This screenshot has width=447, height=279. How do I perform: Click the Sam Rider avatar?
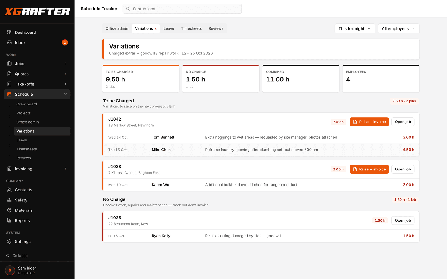(x=10, y=270)
